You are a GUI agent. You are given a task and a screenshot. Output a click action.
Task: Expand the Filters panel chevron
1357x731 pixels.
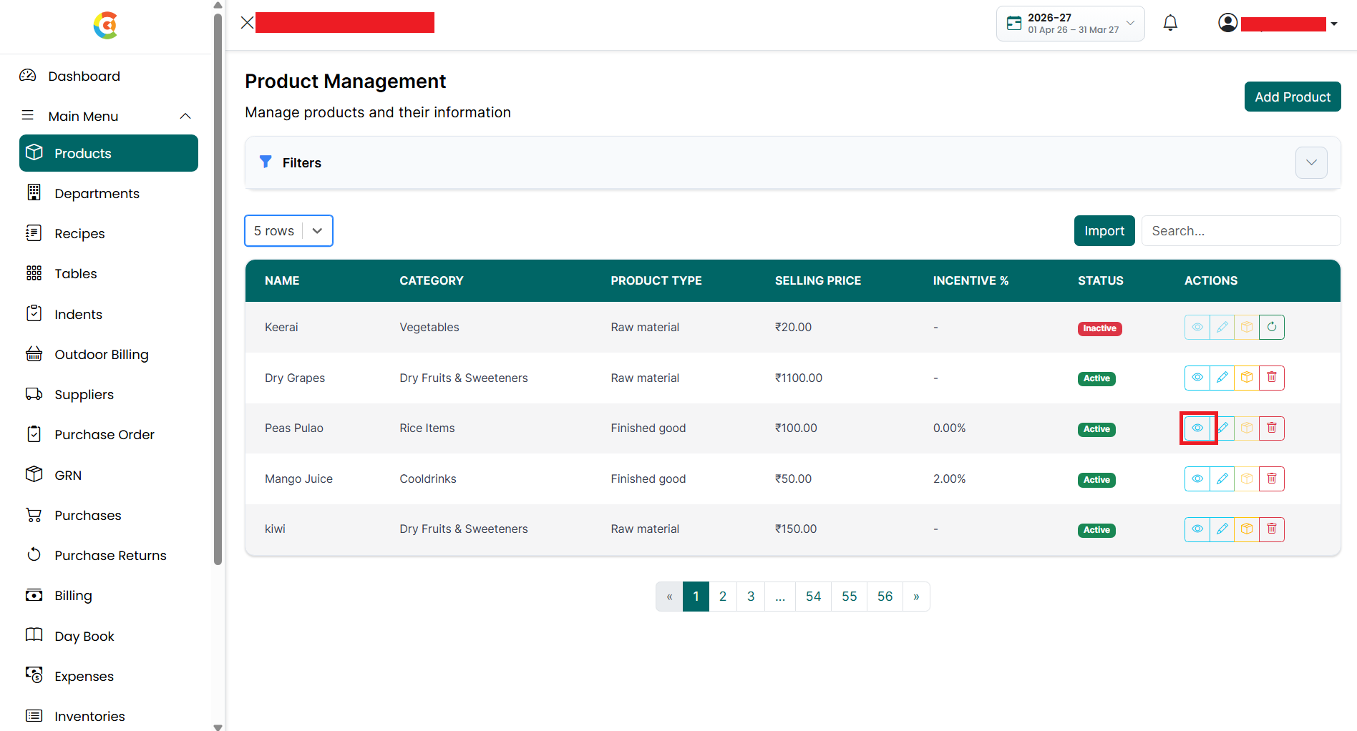pos(1311,163)
